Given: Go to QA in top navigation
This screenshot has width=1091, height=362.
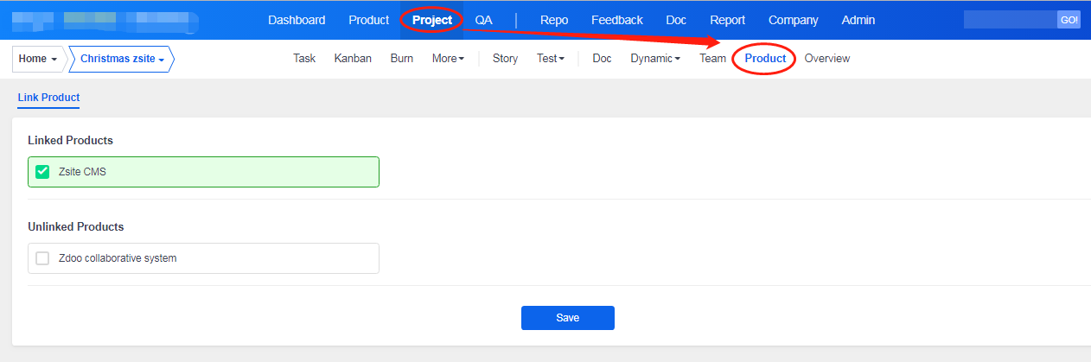Looking at the screenshot, I should [x=483, y=20].
